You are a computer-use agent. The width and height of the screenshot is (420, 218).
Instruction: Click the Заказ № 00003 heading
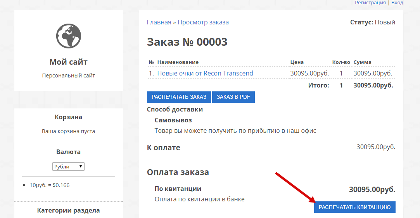click(187, 42)
